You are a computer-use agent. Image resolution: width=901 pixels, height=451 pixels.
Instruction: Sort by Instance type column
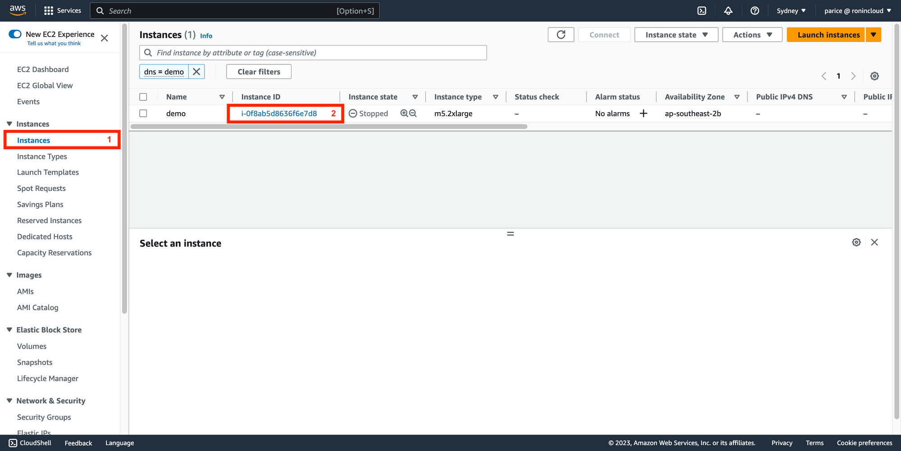click(x=496, y=97)
